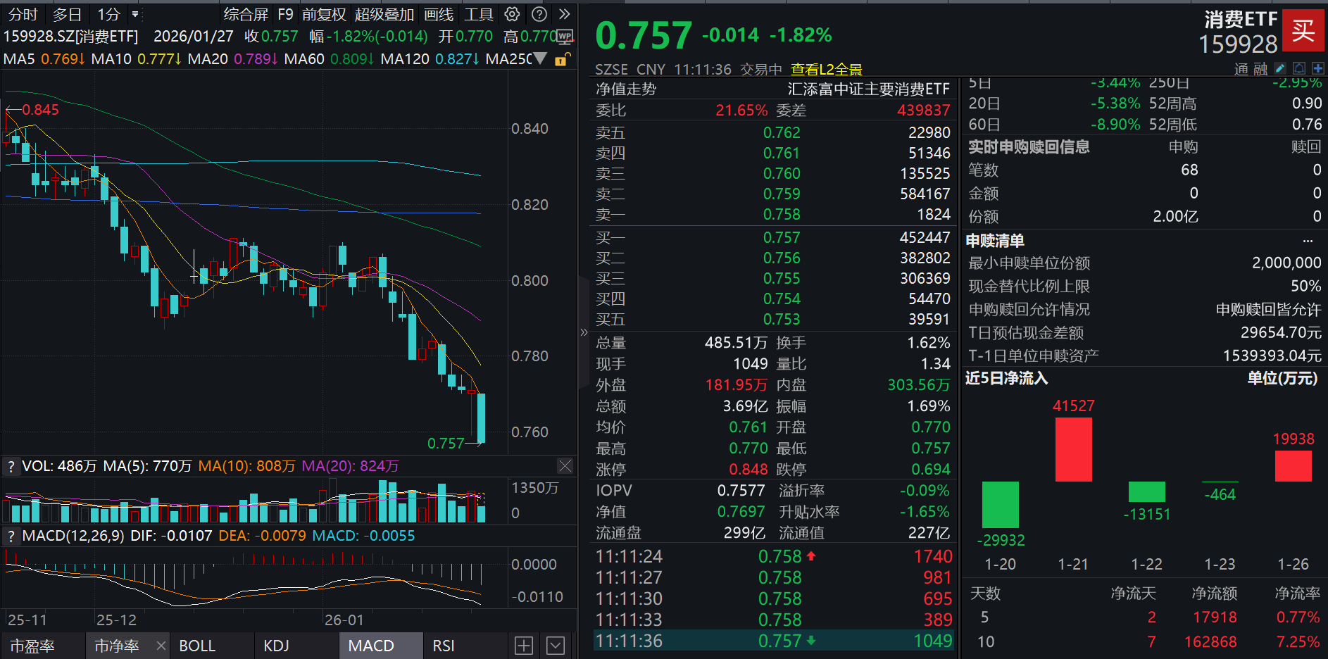Switch to the KDJ indicator tab
This screenshot has height=659, width=1328.
tap(276, 645)
